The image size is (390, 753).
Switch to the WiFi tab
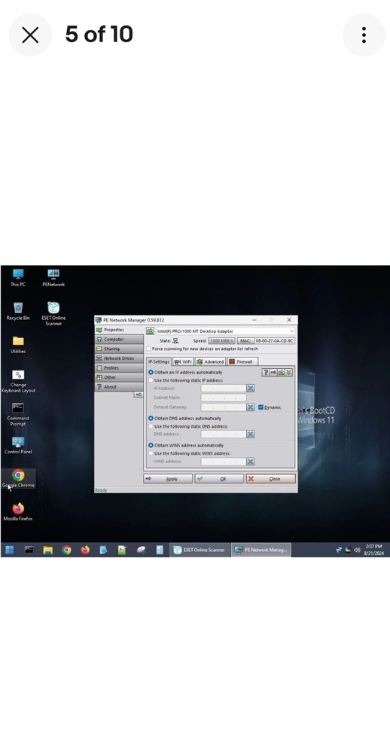pos(182,361)
